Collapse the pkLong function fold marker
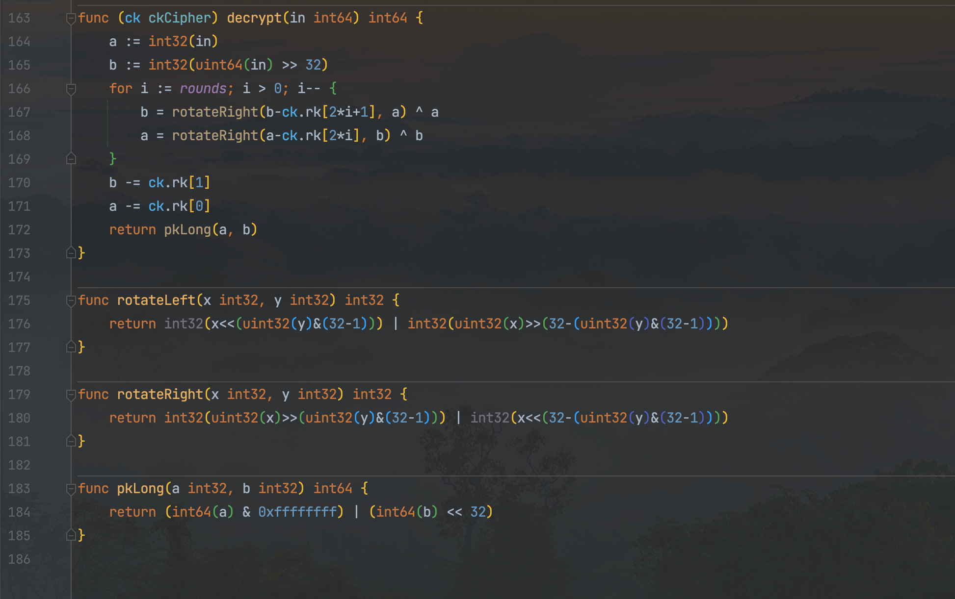The width and height of the screenshot is (955, 599). pos(71,489)
